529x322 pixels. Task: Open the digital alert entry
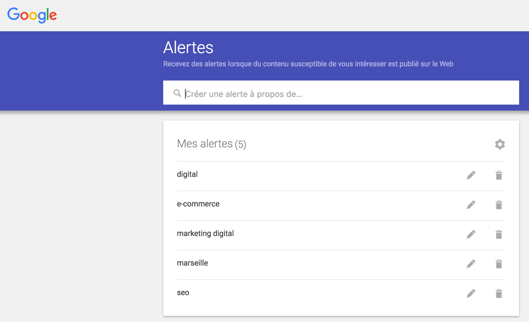click(x=187, y=174)
